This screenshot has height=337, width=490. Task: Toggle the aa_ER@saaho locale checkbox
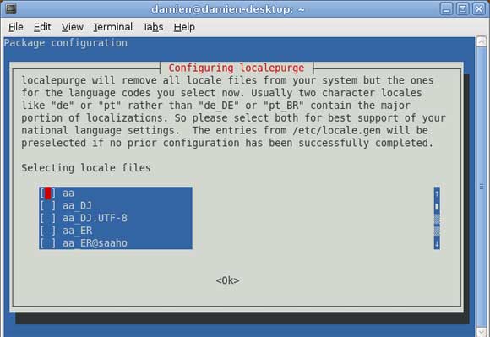coord(47,243)
